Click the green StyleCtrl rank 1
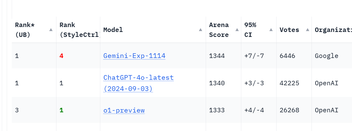The height and width of the screenshot is (131, 352). [x=61, y=110]
